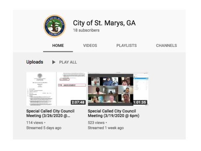Viewport: 201px width, 151px height.
Task: Click the 3/26/2020 Special Called City Council title
Action: click(50, 113)
